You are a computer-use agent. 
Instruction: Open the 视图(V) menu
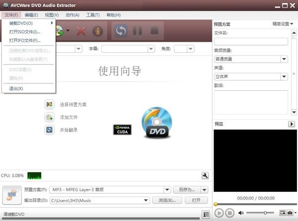(52, 15)
